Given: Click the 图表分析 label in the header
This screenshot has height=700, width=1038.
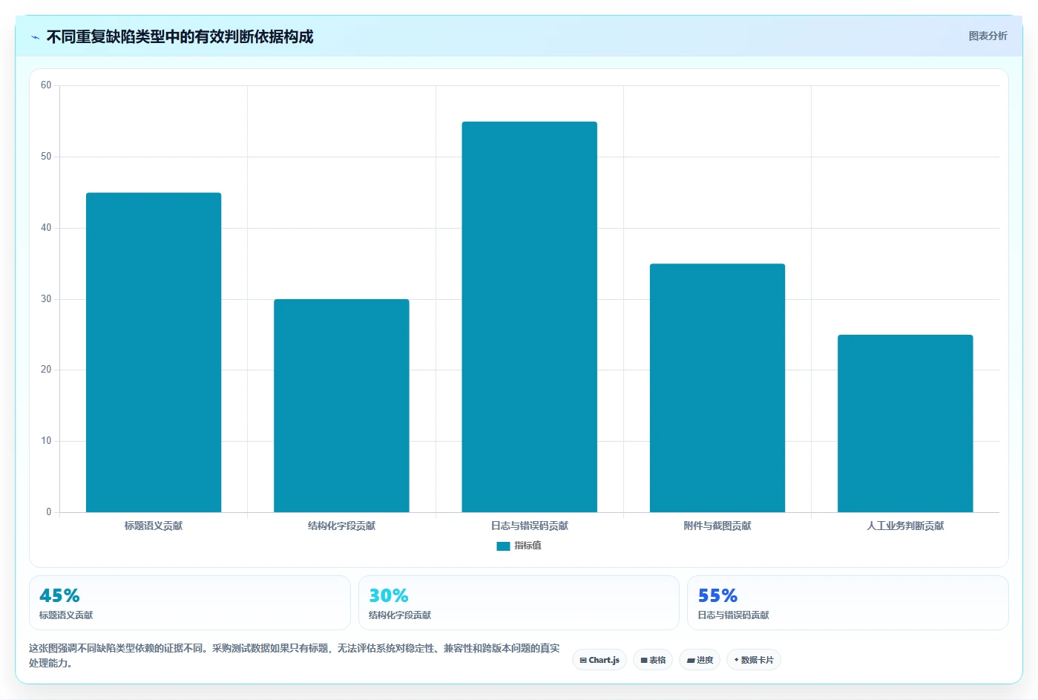Looking at the screenshot, I should pyautogui.click(x=988, y=36).
